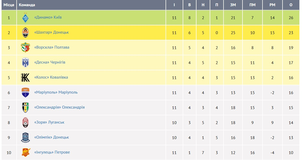Viewport: 302px width, 160px height.
Task: Click the Dynamo Kyiv club logo
Action: coord(25,18)
